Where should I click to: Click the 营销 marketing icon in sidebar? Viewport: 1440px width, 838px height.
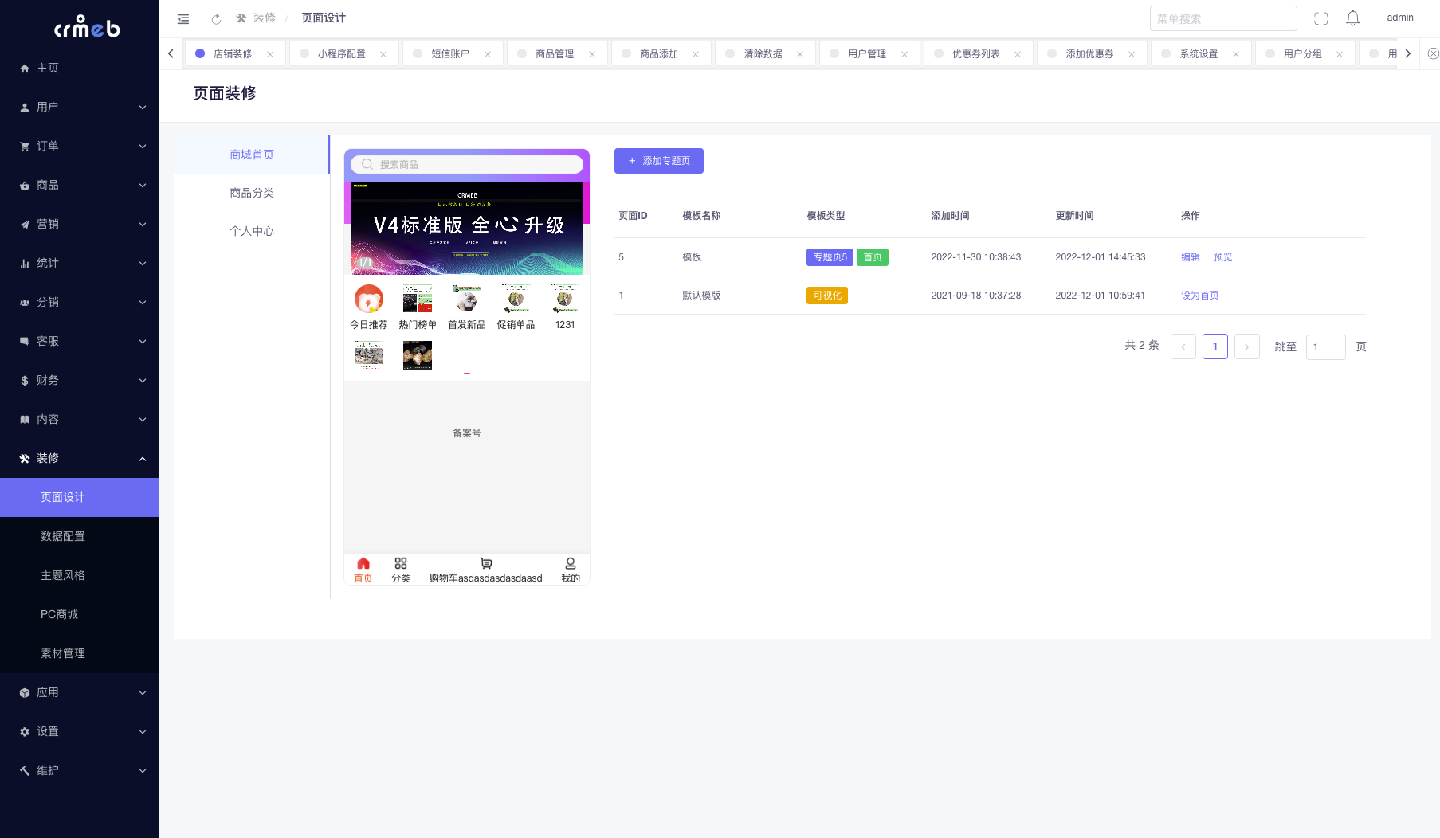coord(24,224)
